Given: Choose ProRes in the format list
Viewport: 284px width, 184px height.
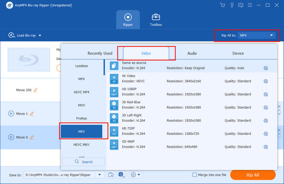Looking at the screenshot, I should click(x=81, y=118).
